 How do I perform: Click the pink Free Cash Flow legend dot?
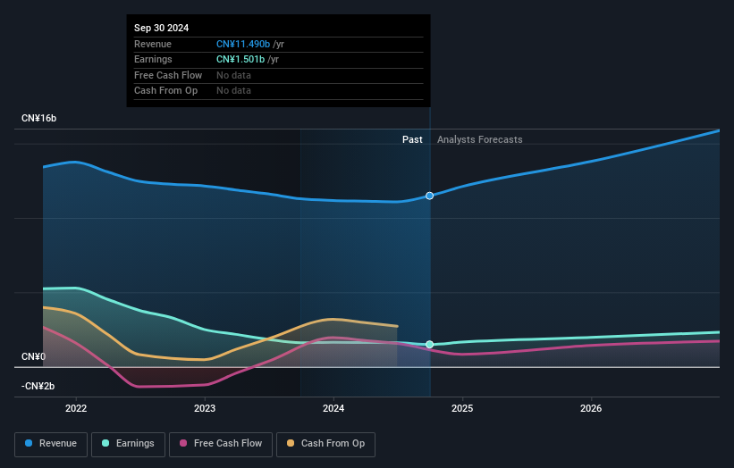pyautogui.click(x=183, y=443)
